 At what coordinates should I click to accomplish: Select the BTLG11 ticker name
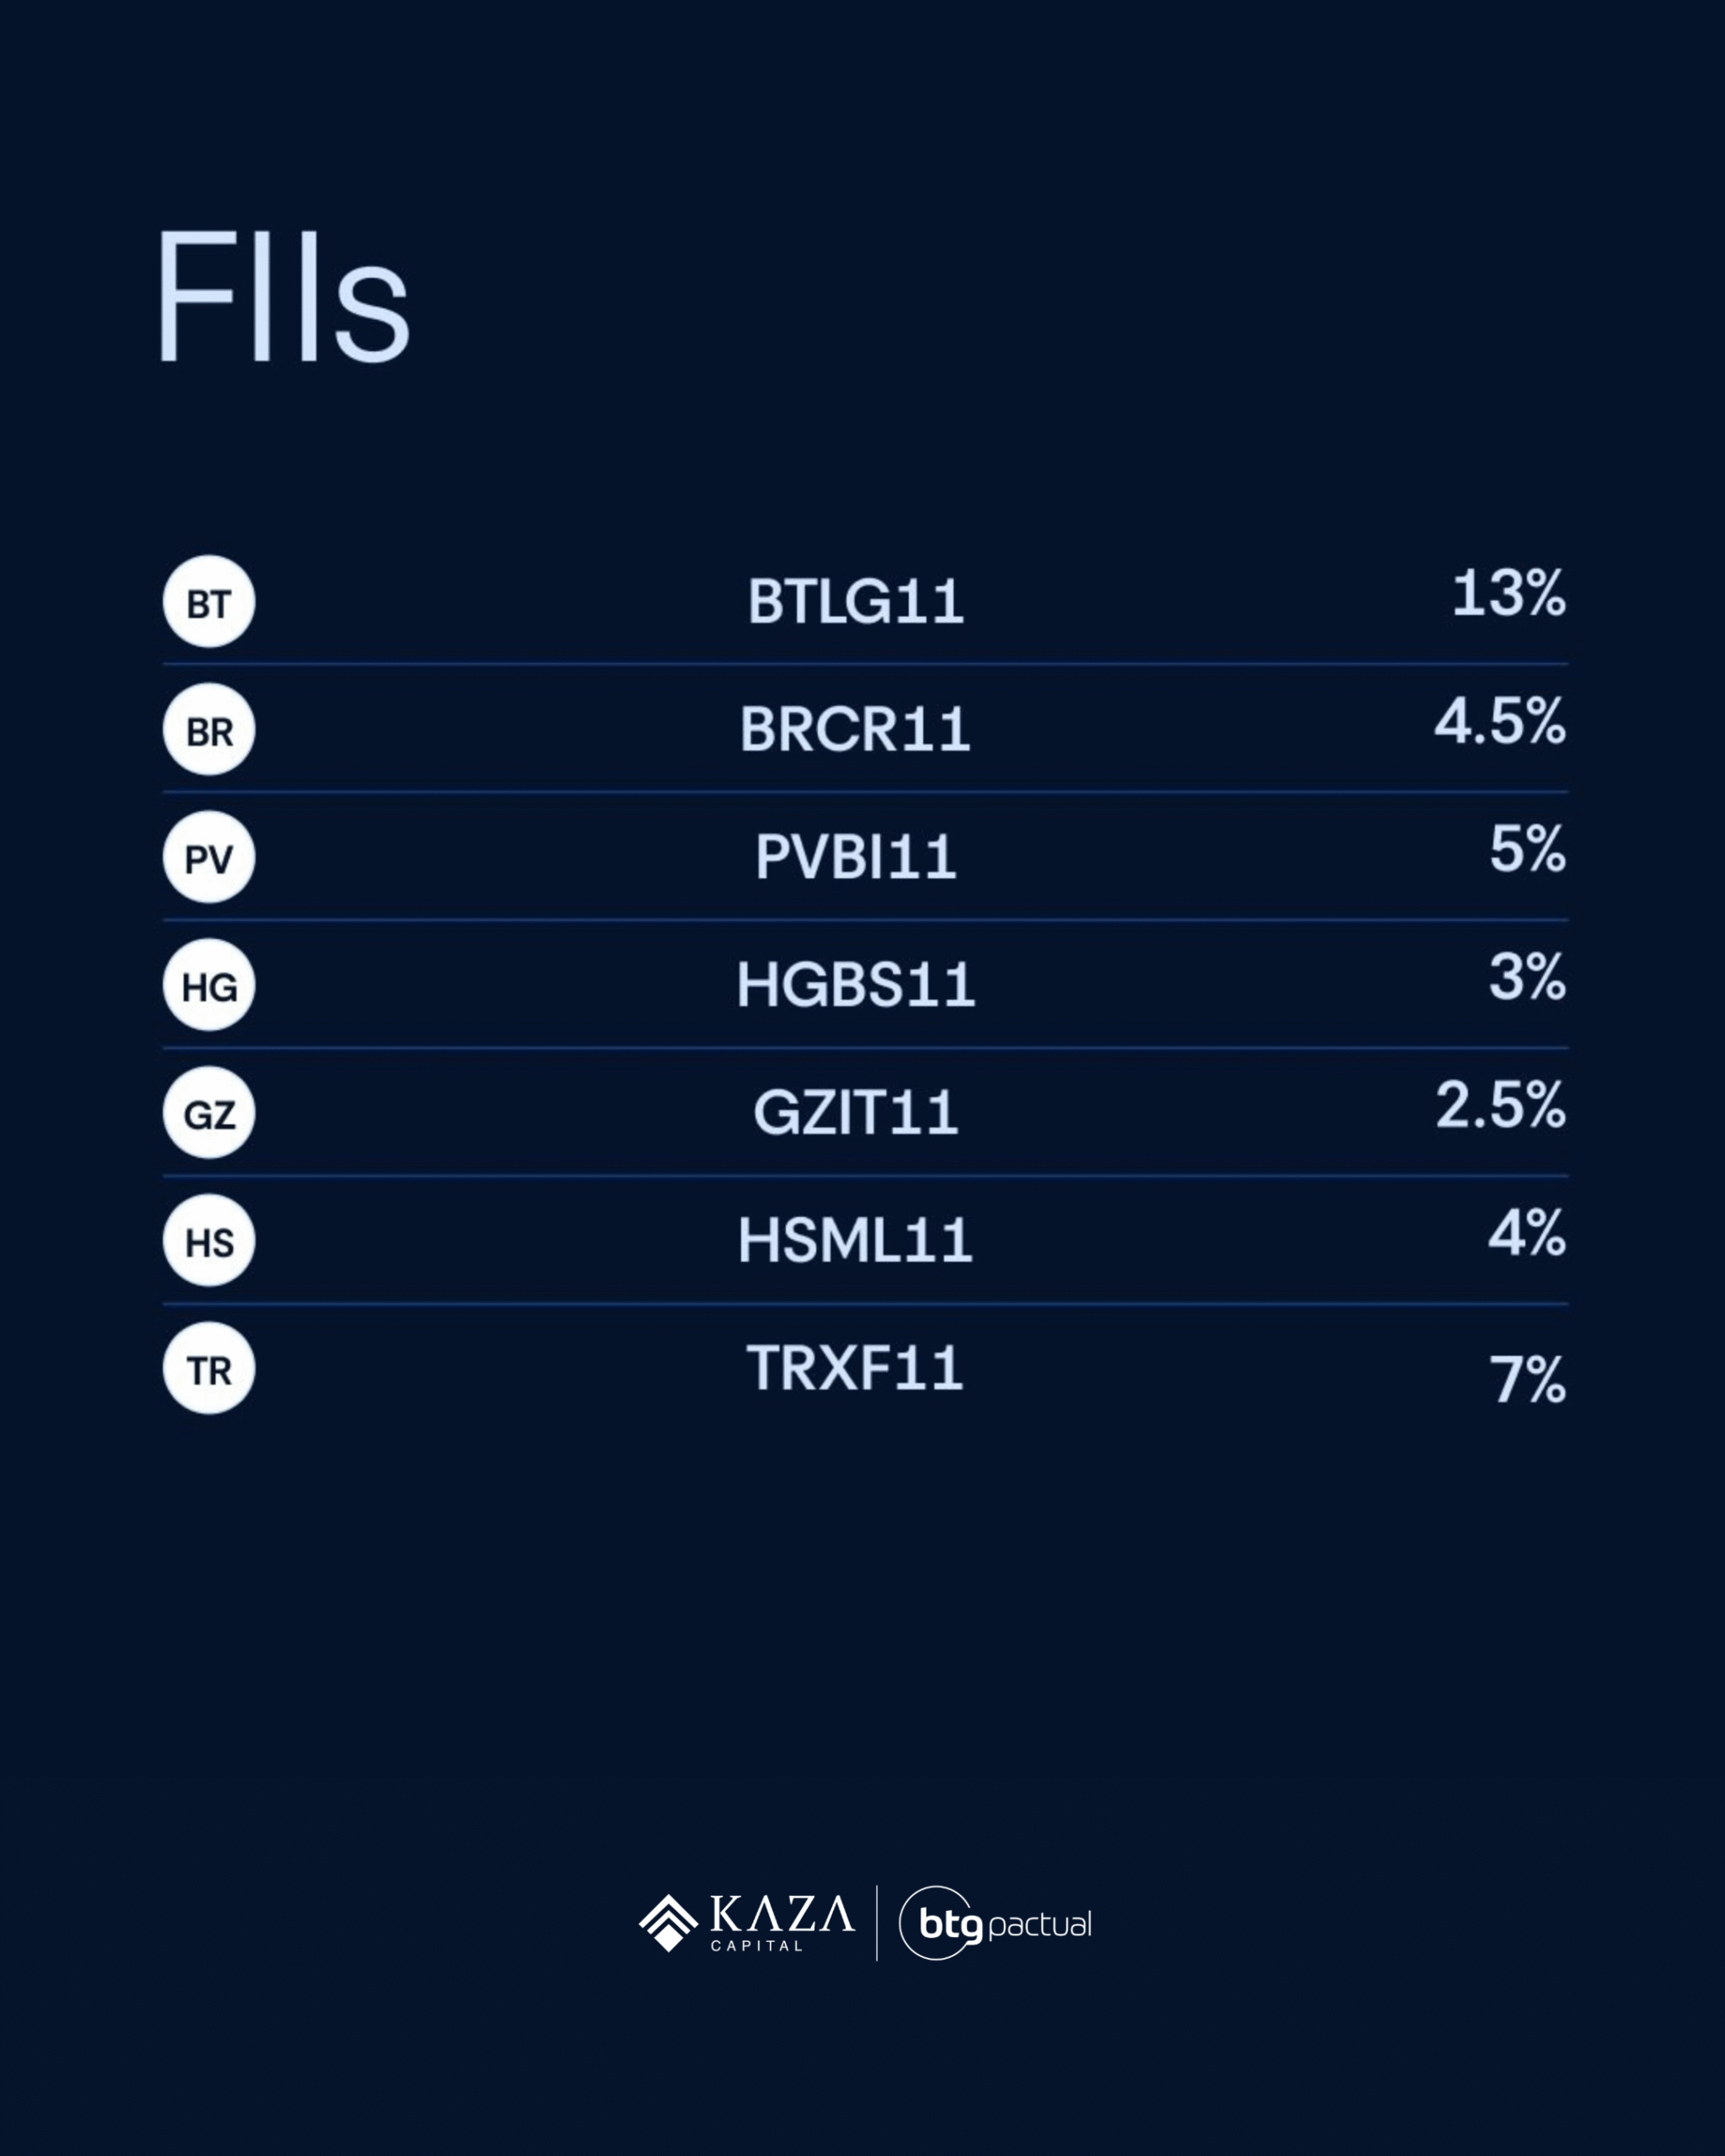pyautogui.click(x=856, y=602)
